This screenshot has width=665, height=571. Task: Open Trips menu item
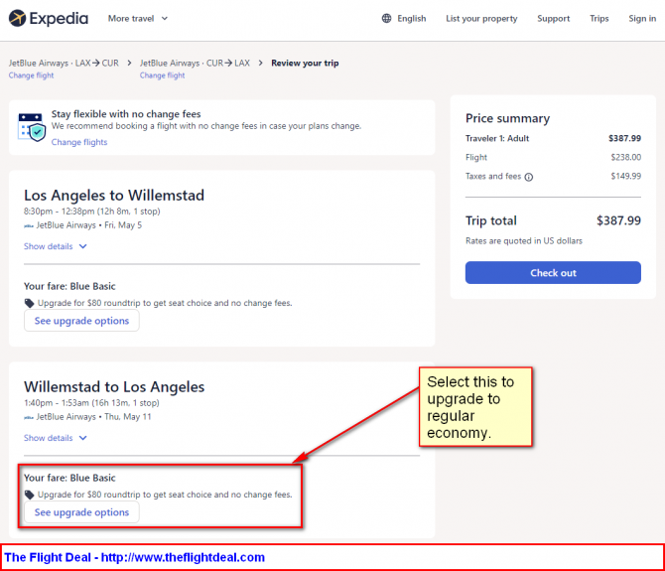tap(598, 18)
